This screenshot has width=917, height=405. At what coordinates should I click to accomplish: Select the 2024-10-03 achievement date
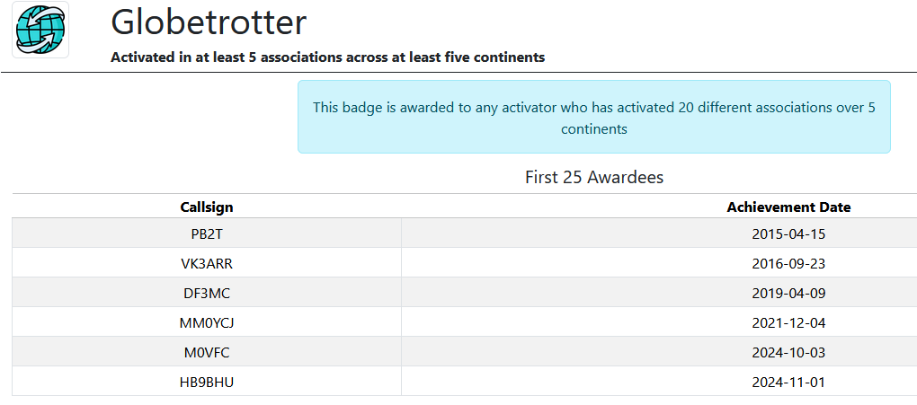(788, 353)
